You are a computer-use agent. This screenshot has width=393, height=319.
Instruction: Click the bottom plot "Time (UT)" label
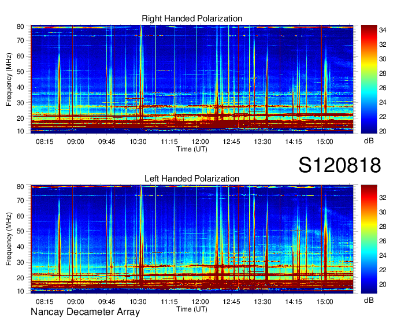tap(192, 309)
